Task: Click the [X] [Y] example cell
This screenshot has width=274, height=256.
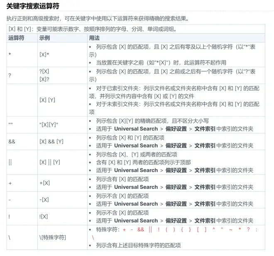Action: point(47,100)
